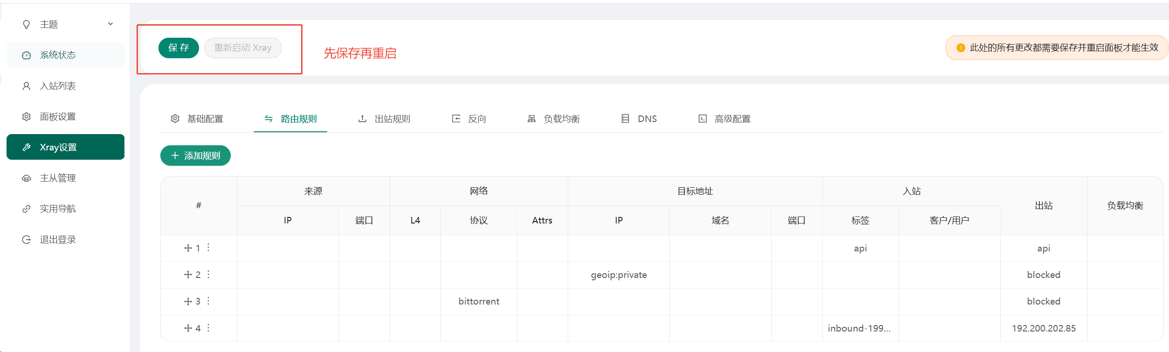Open 主从管理 in the sidebar
Screen dimensions: 1169x352
click(65, 178)
